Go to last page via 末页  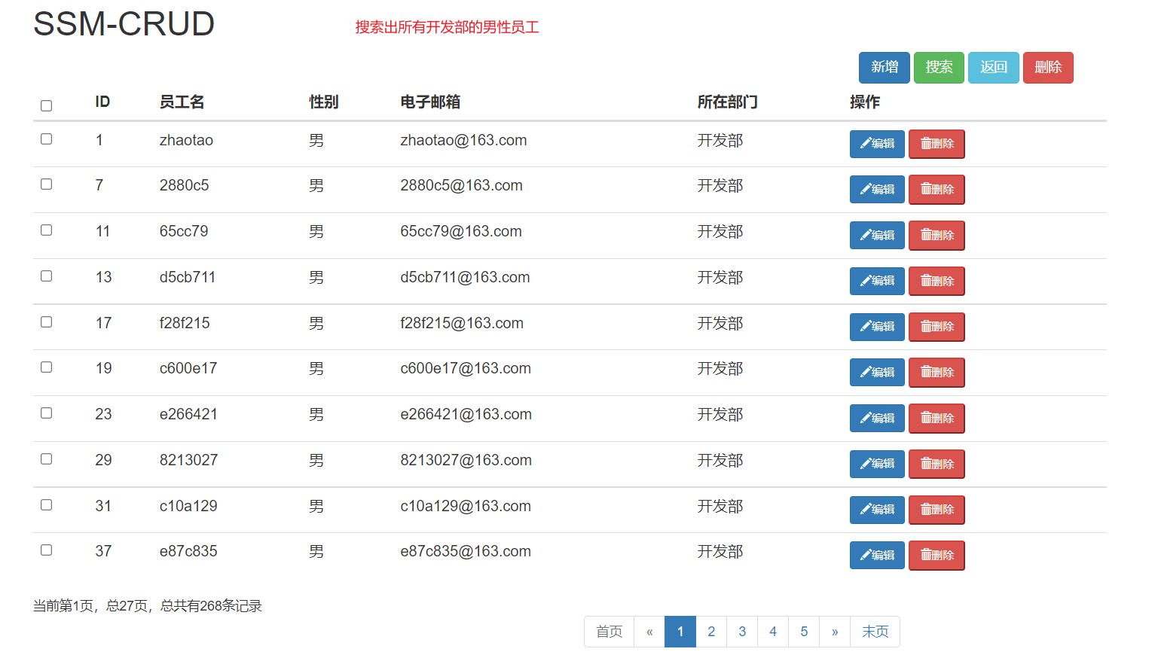tap(875, 632)
